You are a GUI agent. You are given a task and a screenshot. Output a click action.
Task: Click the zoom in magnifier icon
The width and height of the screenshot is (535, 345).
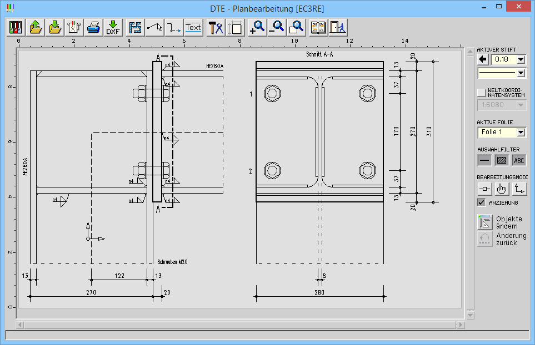(257, 27)
